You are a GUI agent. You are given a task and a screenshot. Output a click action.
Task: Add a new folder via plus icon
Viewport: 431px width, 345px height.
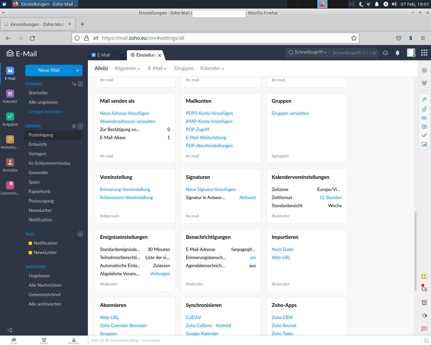(80, 126)
